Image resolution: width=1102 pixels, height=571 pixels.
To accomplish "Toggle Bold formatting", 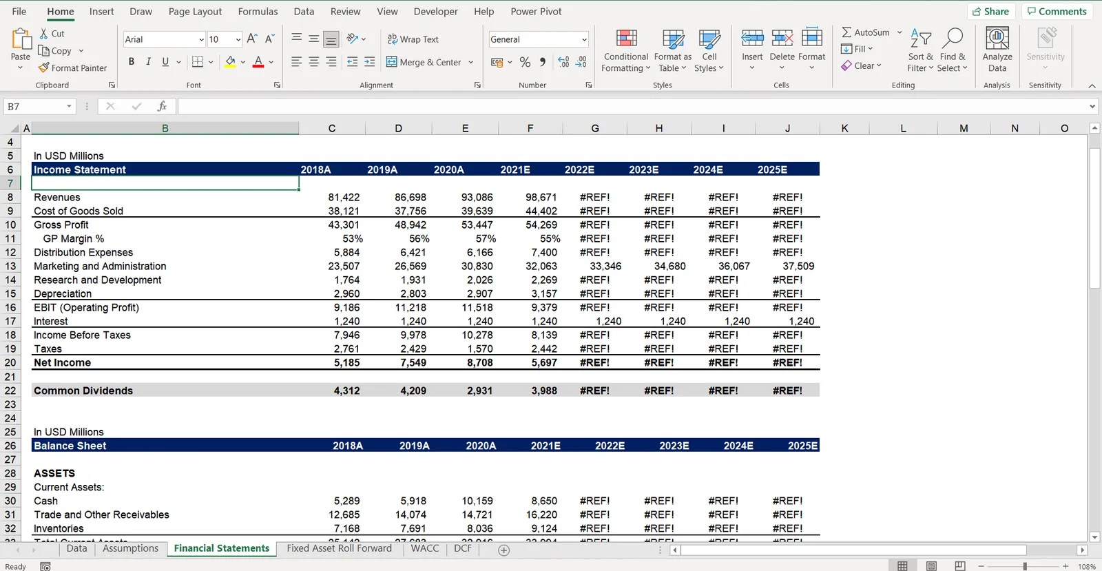I will (131, 61).
